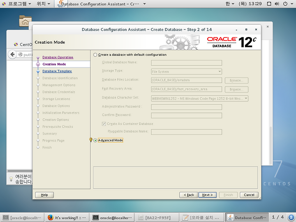The height and width of the screenshot is (222, 296).
Task: Click the message area at dialog bottom
Action: pos(176,178)
